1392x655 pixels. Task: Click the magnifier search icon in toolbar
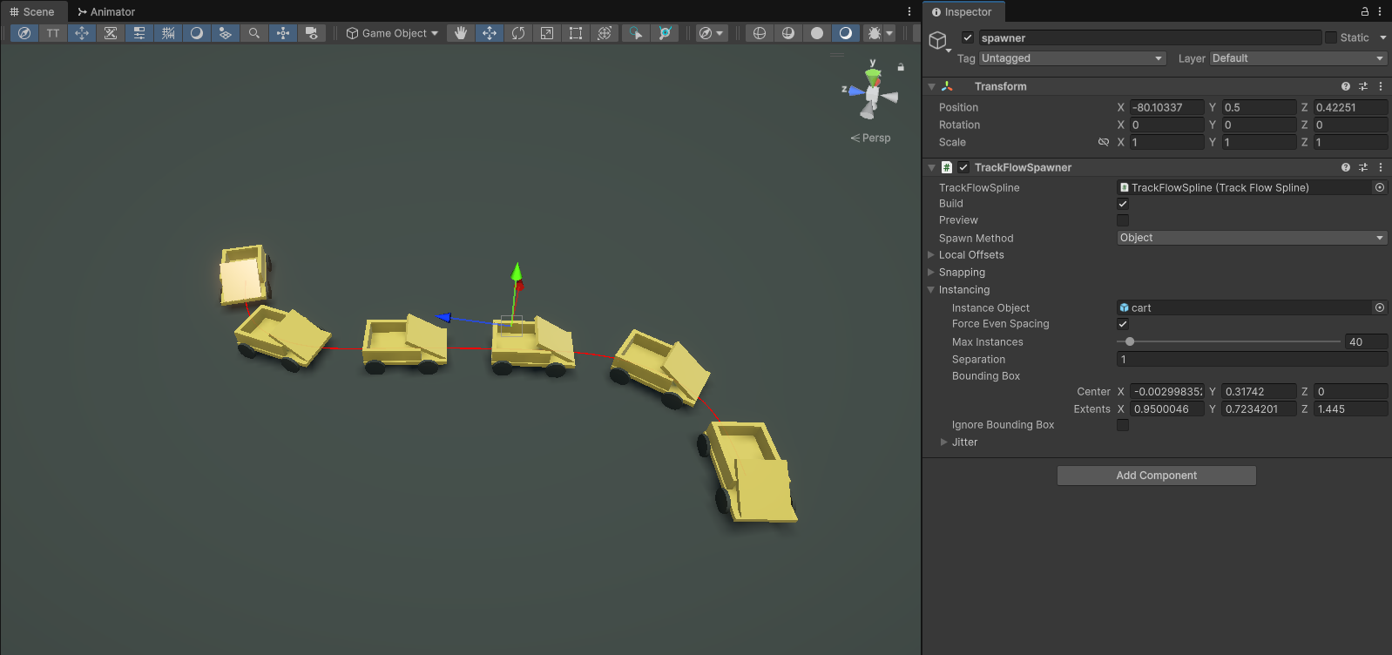coord(254,33)
